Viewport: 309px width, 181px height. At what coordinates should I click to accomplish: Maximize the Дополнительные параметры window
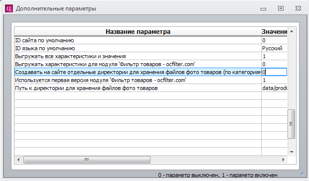point(281,8)
